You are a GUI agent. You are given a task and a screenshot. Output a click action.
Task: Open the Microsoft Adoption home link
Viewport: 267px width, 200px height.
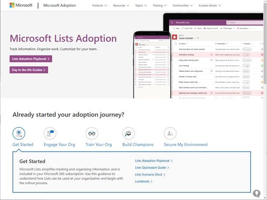(x=59, y=6)
